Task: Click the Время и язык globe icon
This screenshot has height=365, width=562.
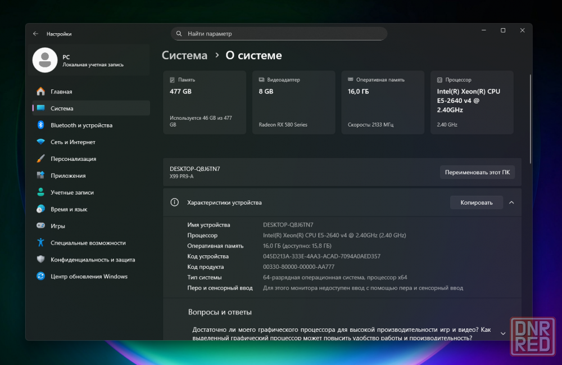Action: 40,209
